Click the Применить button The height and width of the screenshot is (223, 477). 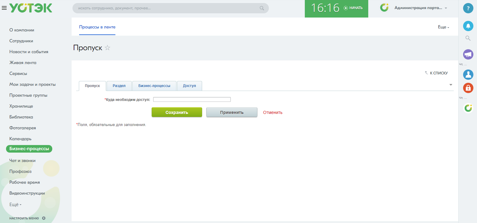click(232, 112)
